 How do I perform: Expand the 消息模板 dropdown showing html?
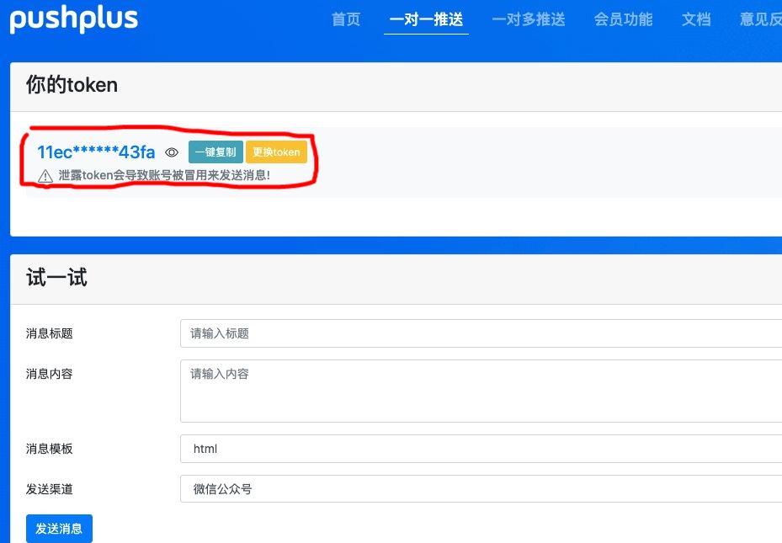click(481, 449)
